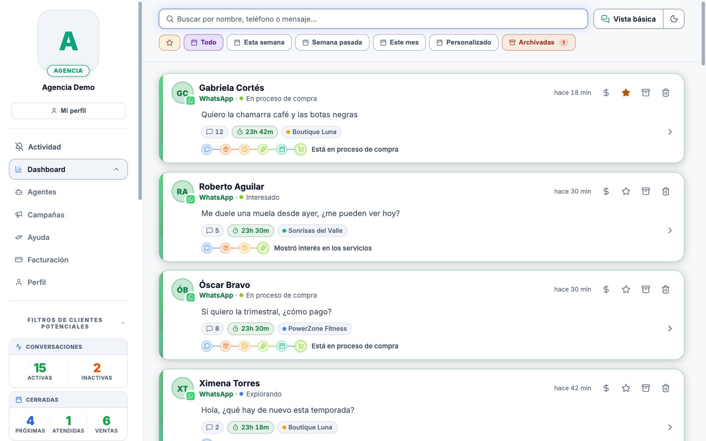706x441 pixels.
Task: Unstar the Gabriela Cortés conversation
Action: coord(626,93)
